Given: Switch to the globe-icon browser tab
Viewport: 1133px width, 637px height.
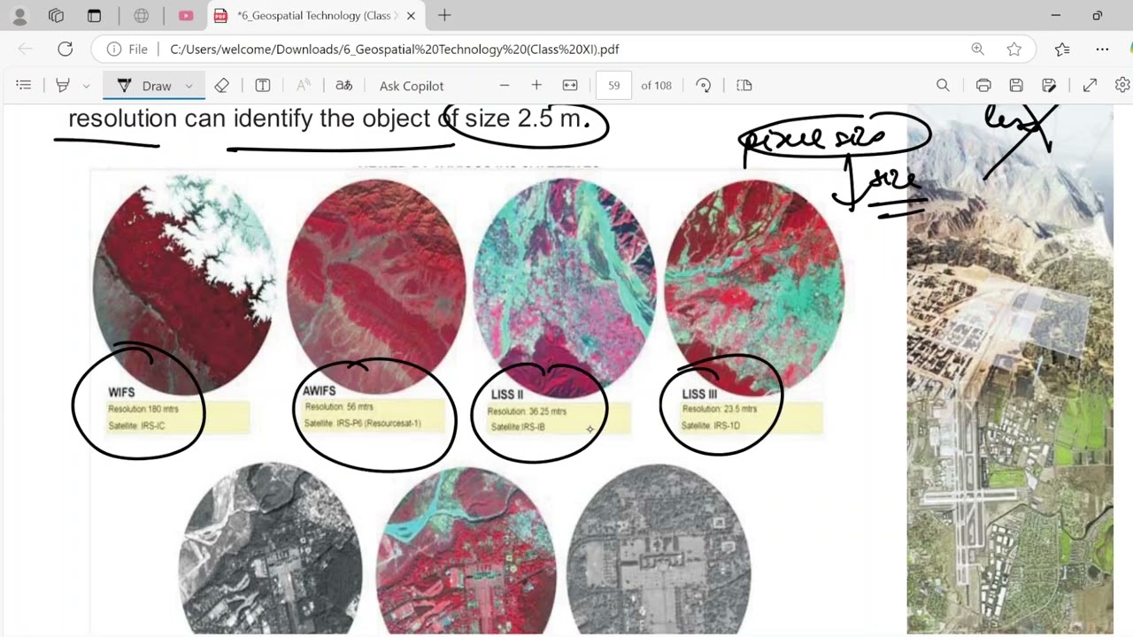Looking at the screenshot, I should 141,16.
